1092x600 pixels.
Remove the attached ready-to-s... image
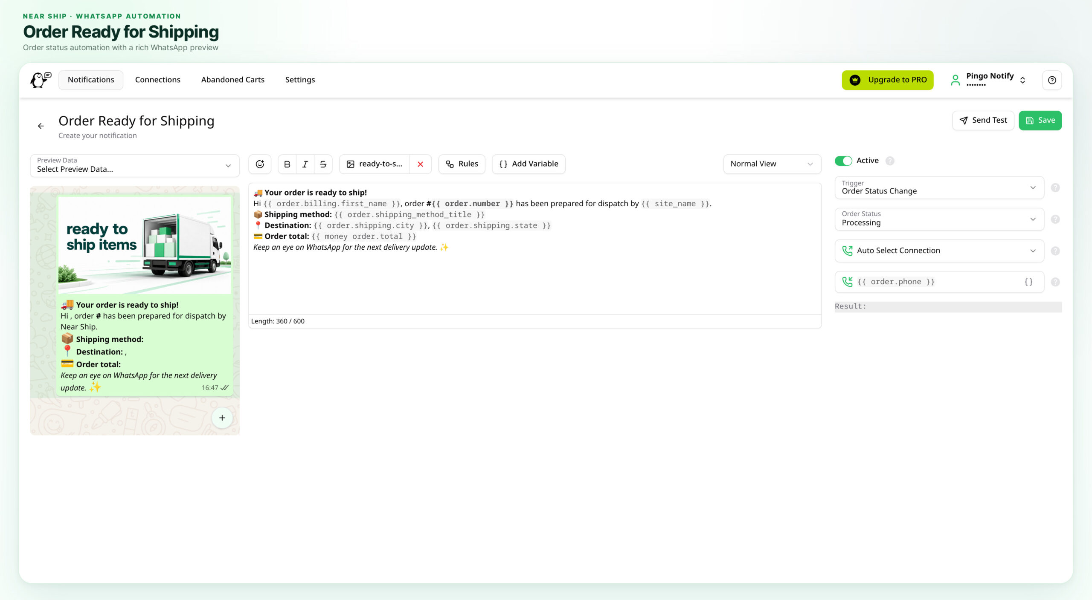421,164
